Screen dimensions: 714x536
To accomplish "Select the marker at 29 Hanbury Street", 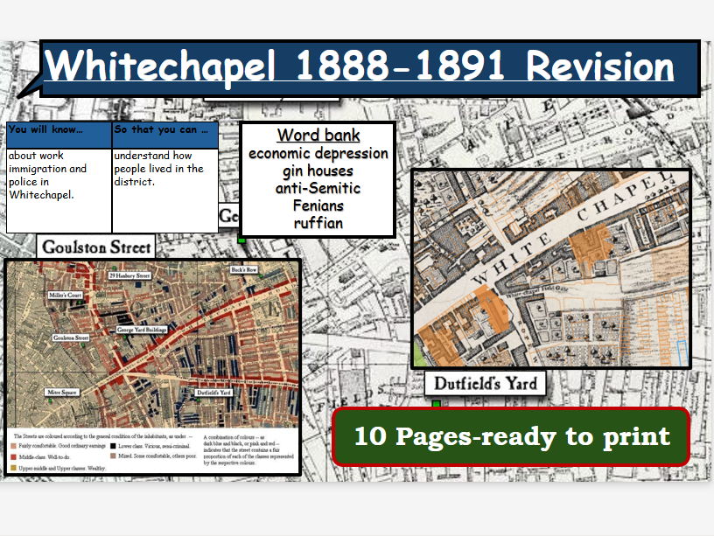I will point(114,267).
